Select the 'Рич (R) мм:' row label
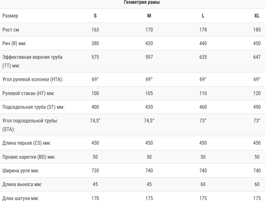This screenshot has width=265, height=201. point(14,44)
